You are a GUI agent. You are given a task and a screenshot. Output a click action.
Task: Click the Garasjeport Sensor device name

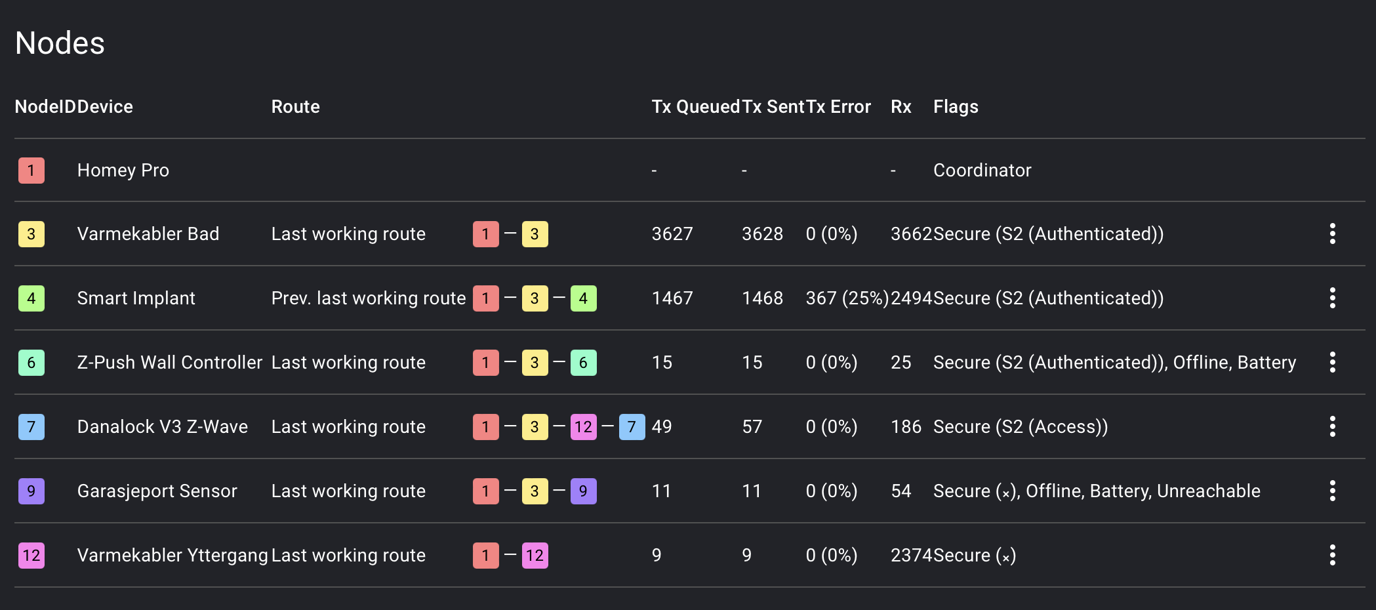[157, 491]
